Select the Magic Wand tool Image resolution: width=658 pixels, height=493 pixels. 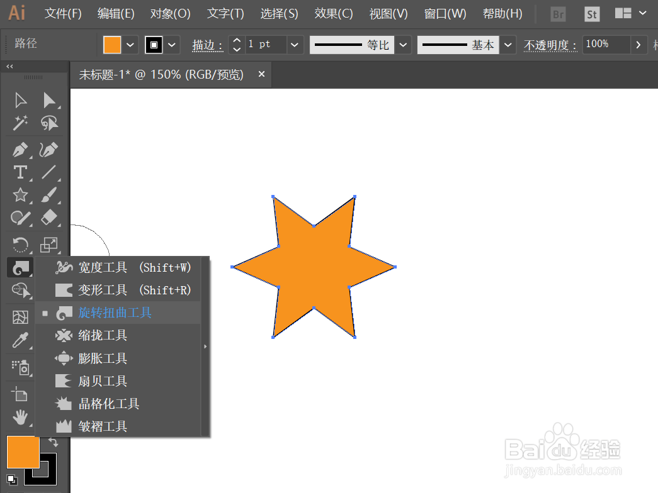(x=20, y=123)
